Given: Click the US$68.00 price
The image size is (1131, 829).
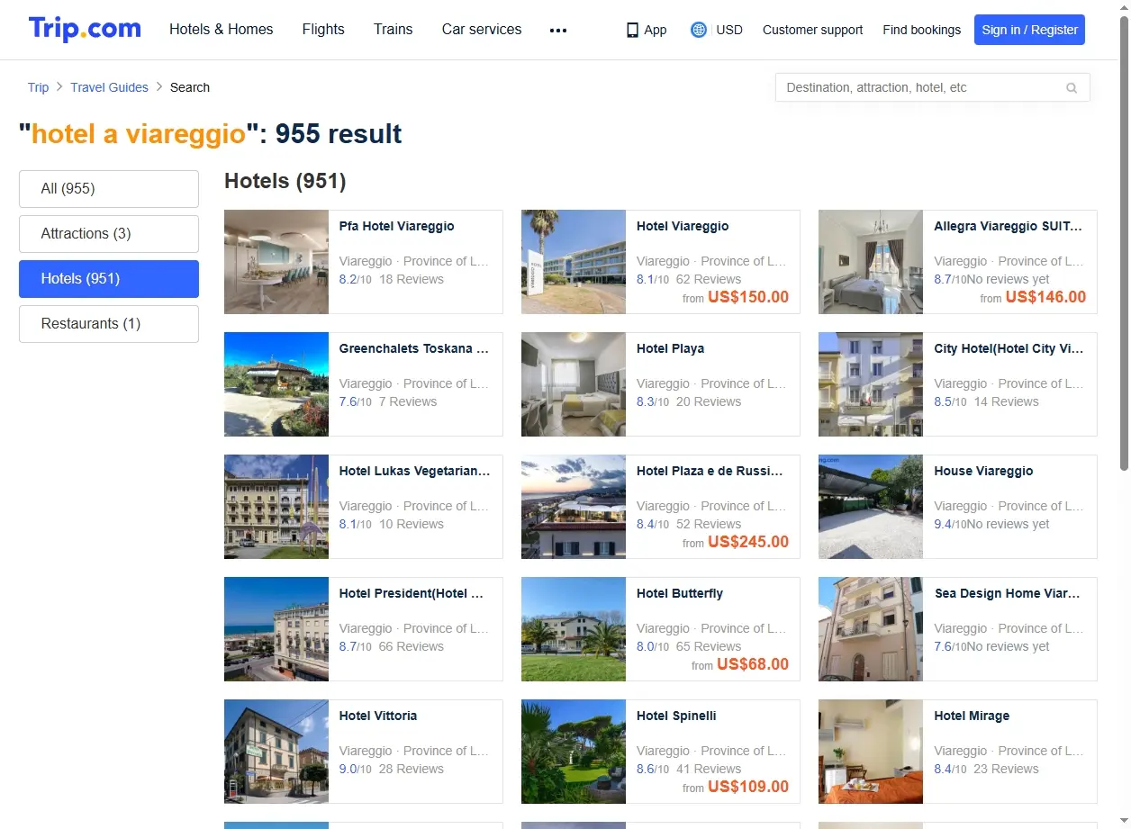Looking at the screenshot, I should click(753, 664).
